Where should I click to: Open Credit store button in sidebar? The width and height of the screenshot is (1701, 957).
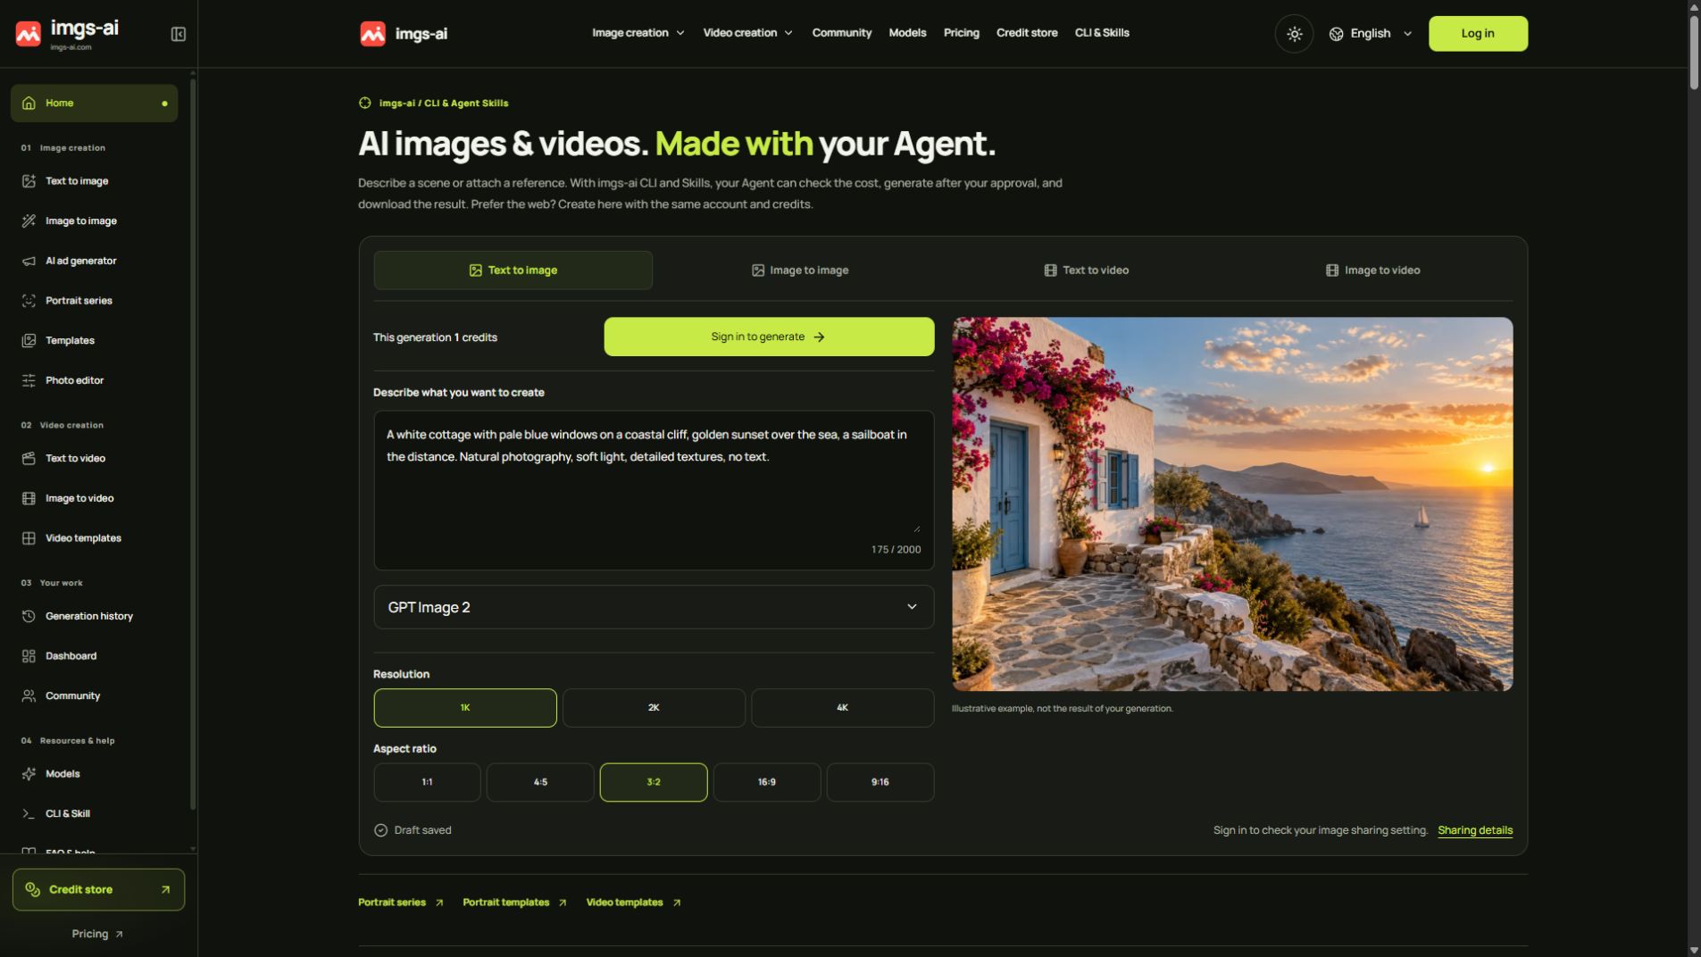[x=98, y=890]
